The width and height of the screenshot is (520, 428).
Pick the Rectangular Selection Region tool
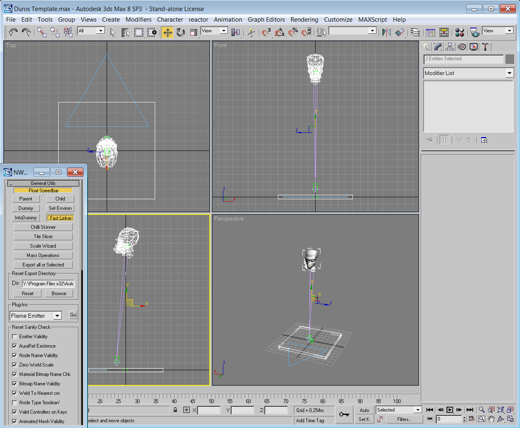[139, 32]
